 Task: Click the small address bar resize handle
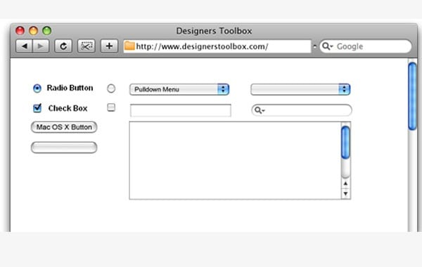point(314,46)
